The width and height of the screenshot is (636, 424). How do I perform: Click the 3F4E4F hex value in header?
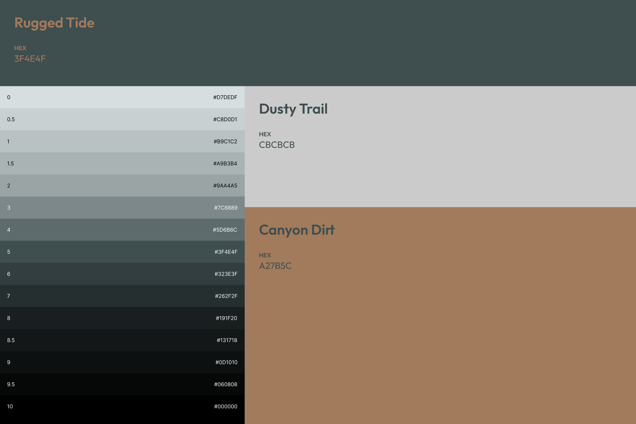30,59
